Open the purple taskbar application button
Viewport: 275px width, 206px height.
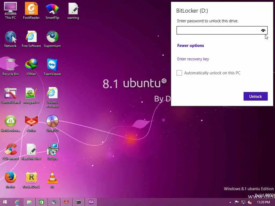pos(91,202)
